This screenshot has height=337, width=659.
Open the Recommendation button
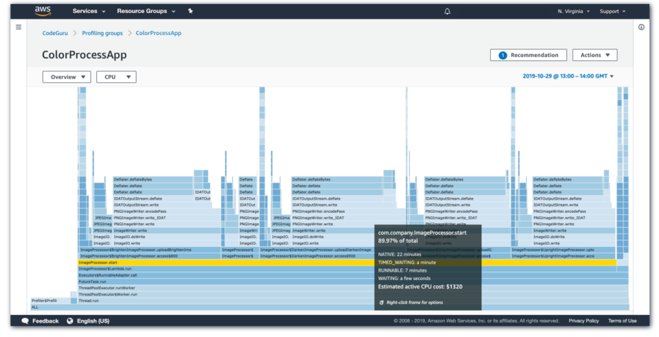pyautogui.click(x=529, y=55)
